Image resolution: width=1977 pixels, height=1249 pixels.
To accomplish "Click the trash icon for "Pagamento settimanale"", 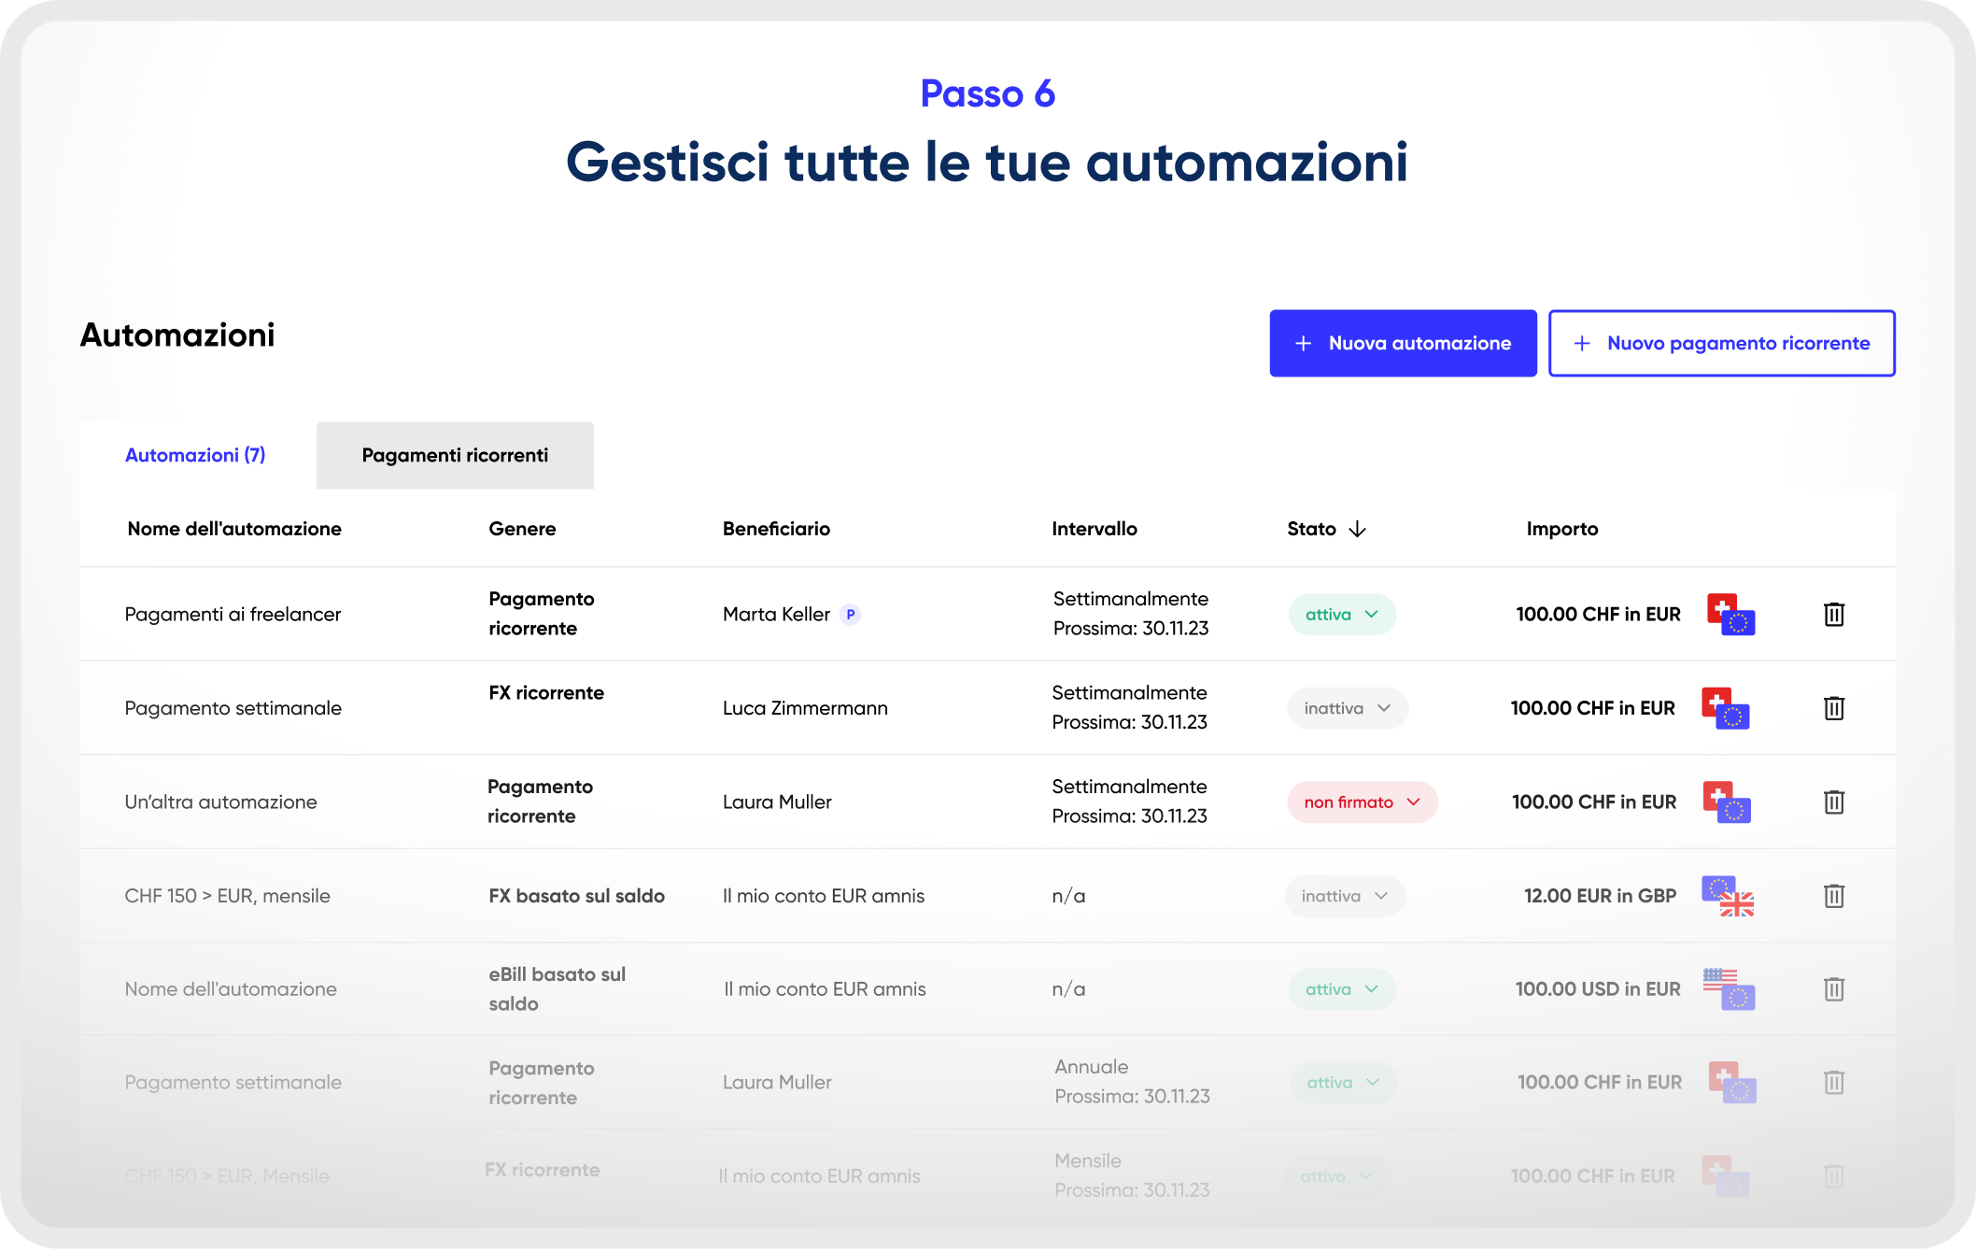I will click(x=1833, y=708).
